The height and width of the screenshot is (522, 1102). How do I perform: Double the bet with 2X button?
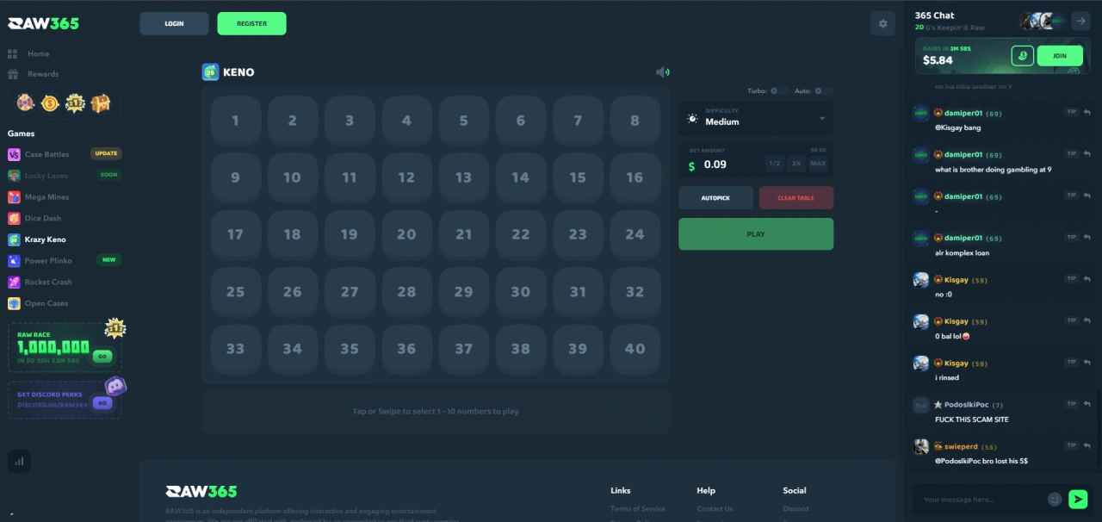(796, 164)
